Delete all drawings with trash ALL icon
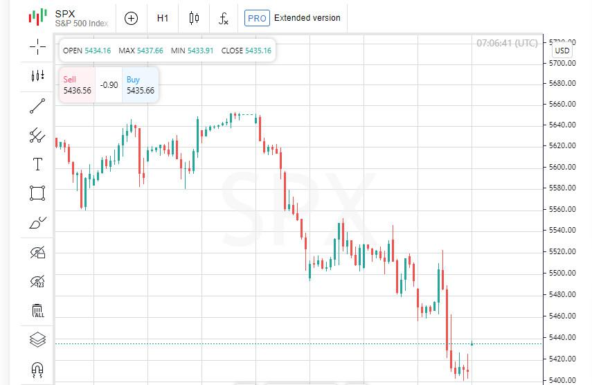The image size is (592, 385). (x=37, y=310)
